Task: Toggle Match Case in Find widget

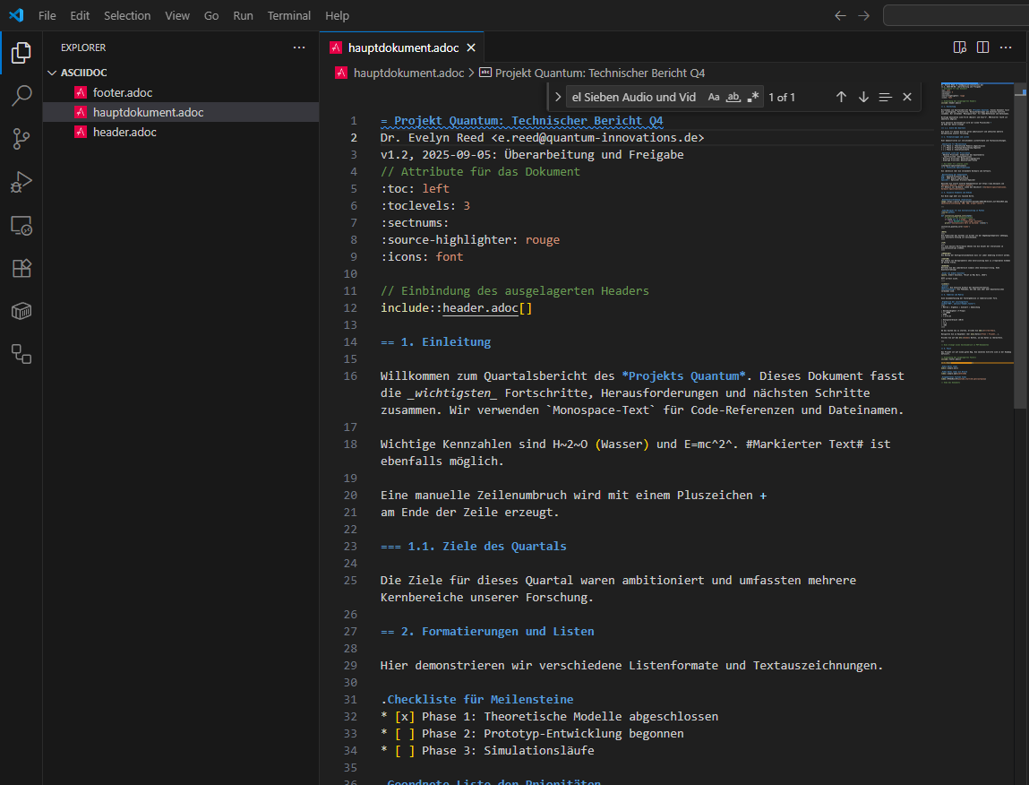Action: [x=713, y=97]
